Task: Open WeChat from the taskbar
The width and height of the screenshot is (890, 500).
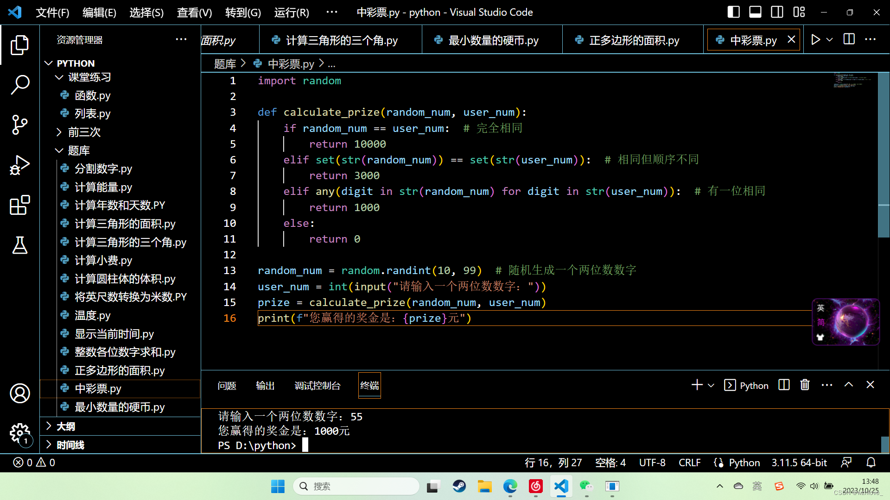Action: (586, 486)
